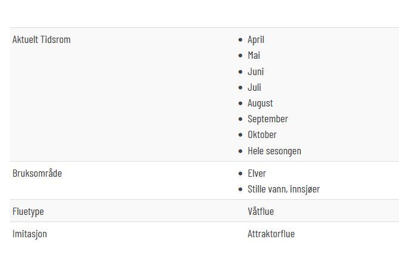Click the bullet beside September
Image resolution: width=399 pixels, height=273 pixels.
pyautogui.click(x=241, y=119)
